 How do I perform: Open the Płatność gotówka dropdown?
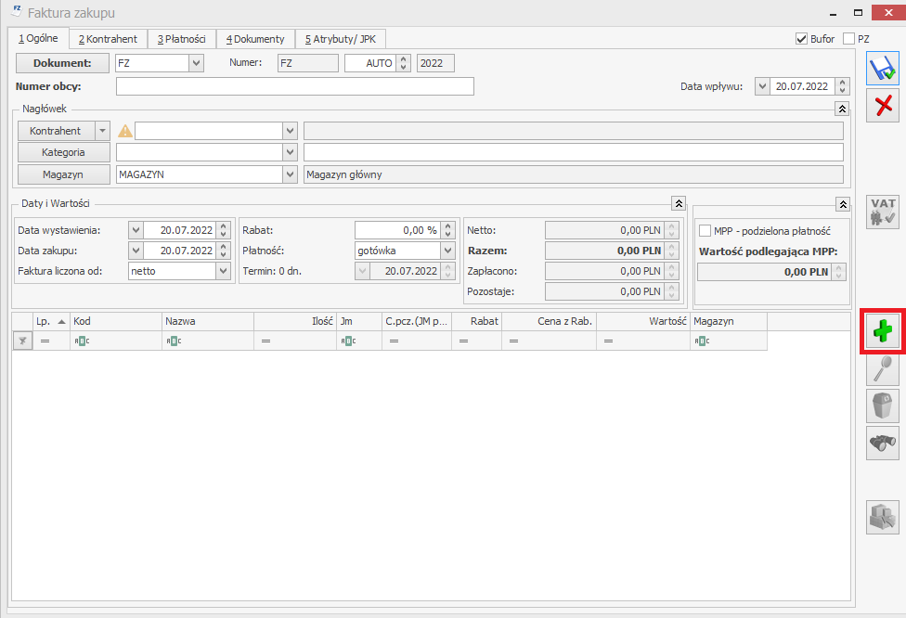447,251
